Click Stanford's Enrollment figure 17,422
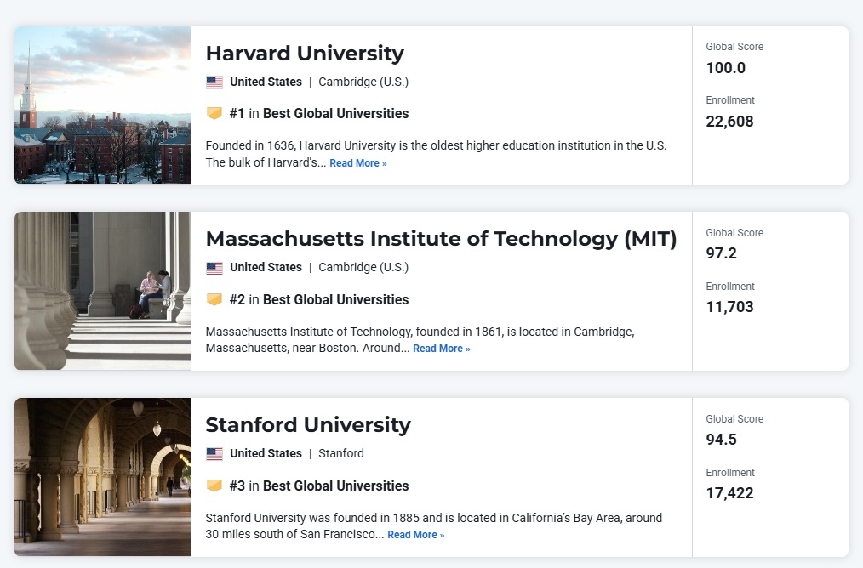This screenshot has height=568, width=863. coord(729,493)
